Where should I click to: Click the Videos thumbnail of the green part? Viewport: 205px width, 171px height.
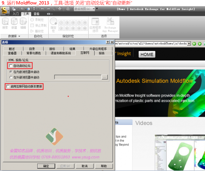[x=180, y=152]
